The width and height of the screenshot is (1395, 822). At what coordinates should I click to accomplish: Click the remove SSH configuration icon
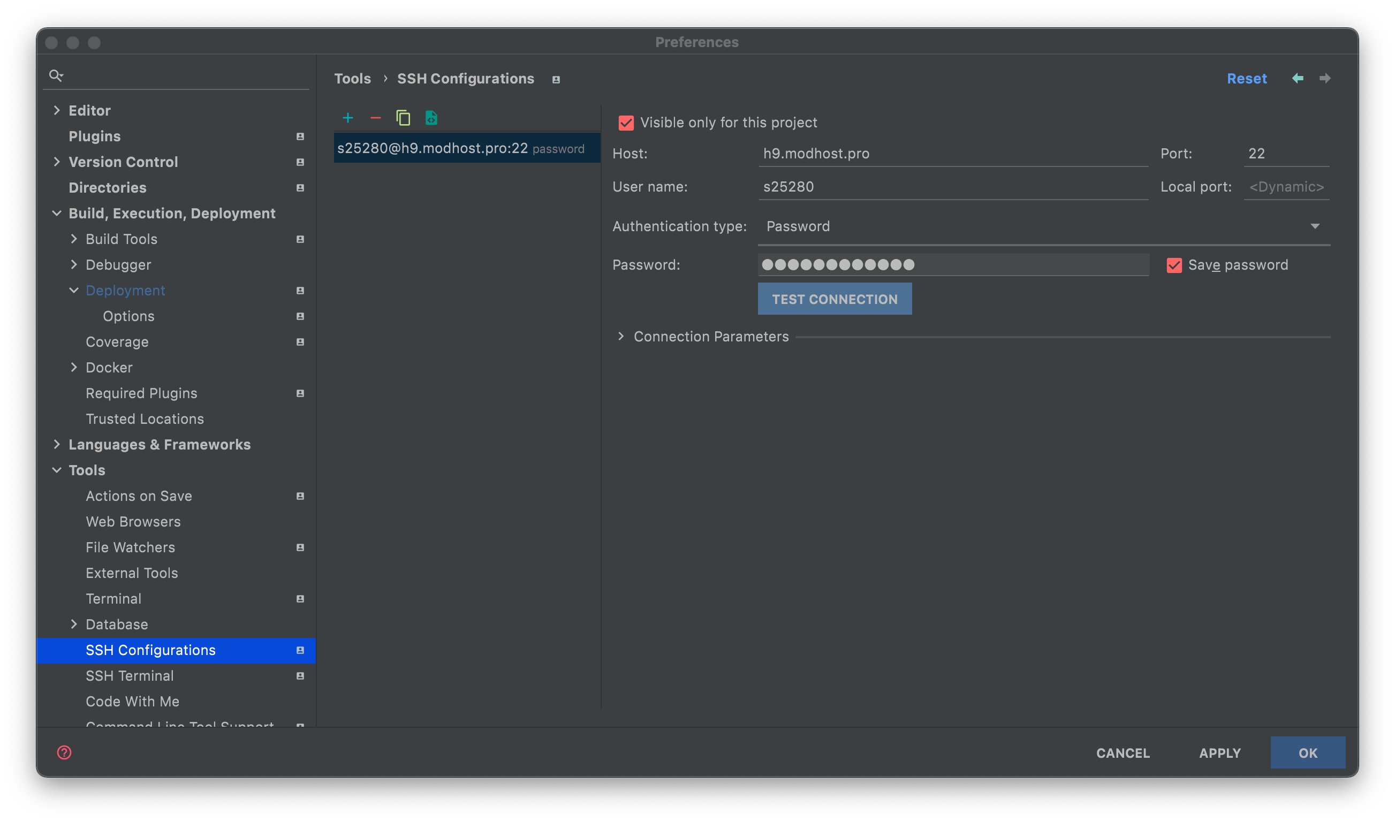click(x=376, y=117)
